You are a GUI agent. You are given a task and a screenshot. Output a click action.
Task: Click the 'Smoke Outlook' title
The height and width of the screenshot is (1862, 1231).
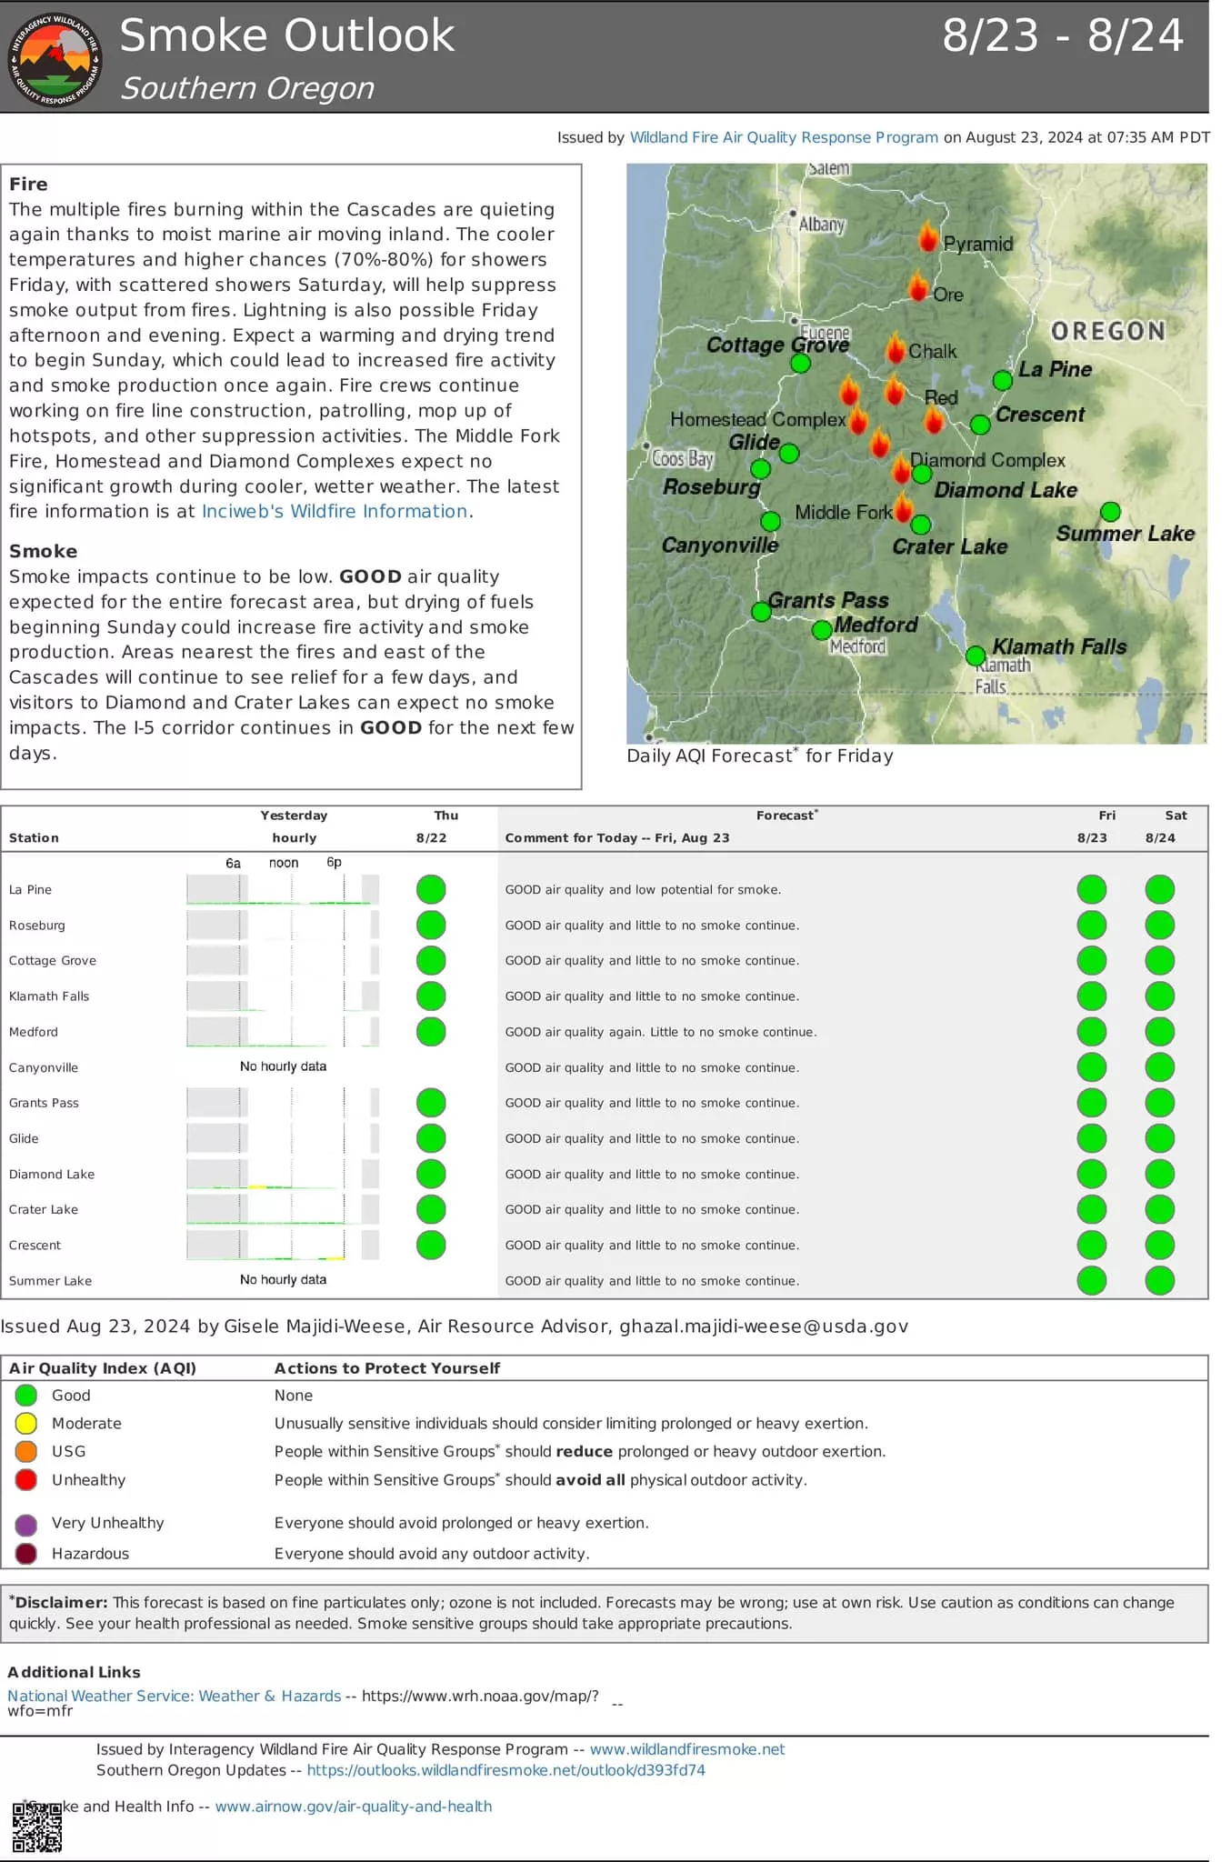pos(287,36)
